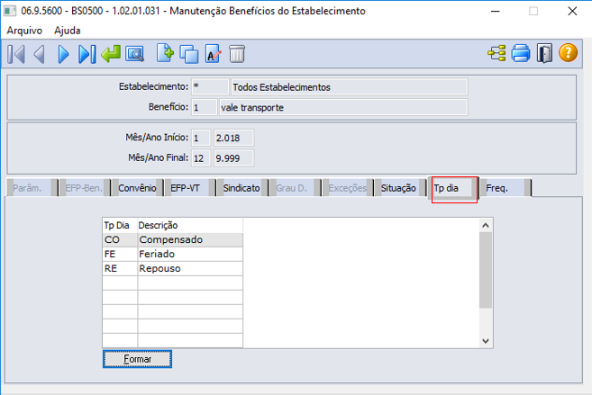Select the RE row code cell
592x395 pixels.
coord(120,269)
